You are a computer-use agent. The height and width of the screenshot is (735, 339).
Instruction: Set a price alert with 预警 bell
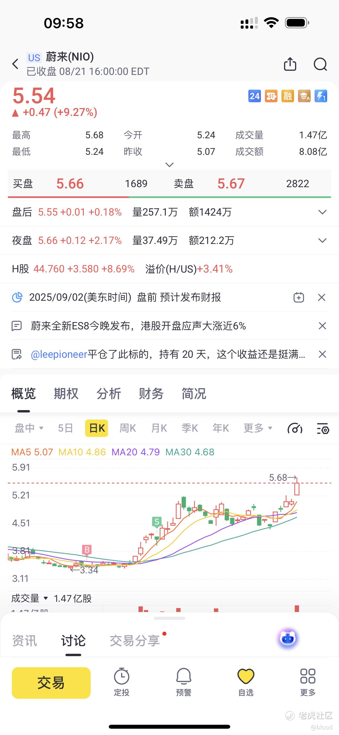point(183,682)
